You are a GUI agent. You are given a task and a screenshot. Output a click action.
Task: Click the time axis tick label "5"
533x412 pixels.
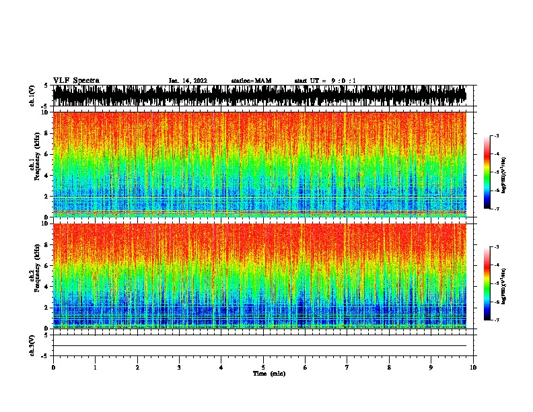coord(263,368)
